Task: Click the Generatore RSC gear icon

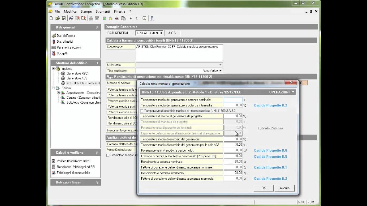Action: click(63, 74)
